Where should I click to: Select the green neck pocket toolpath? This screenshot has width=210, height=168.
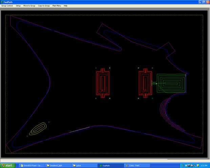[171, 83]
